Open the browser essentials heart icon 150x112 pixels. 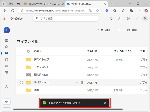(x=131, y=11)
